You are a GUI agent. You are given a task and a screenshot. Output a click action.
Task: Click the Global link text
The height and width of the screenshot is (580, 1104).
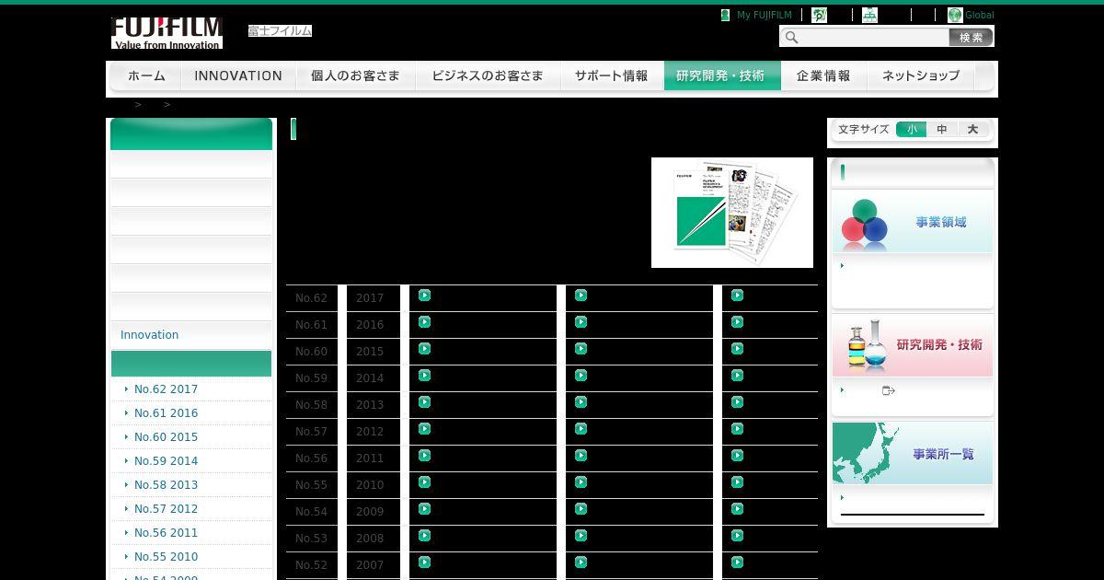coord(980,16)
